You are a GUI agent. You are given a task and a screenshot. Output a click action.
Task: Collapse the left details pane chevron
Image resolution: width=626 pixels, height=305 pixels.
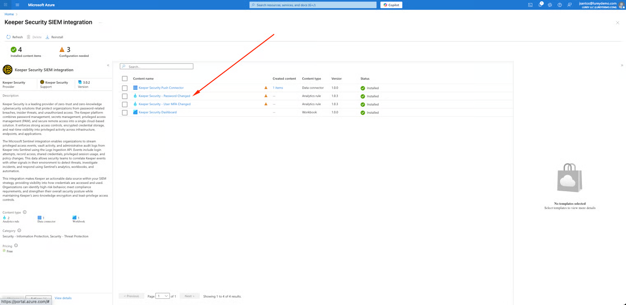click(x=108, y=66)
